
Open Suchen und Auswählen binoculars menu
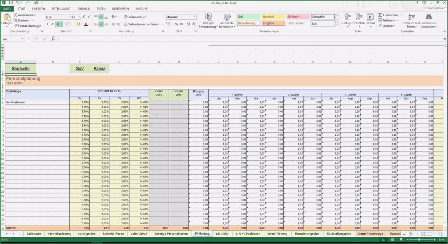click(x=429, y=21)
